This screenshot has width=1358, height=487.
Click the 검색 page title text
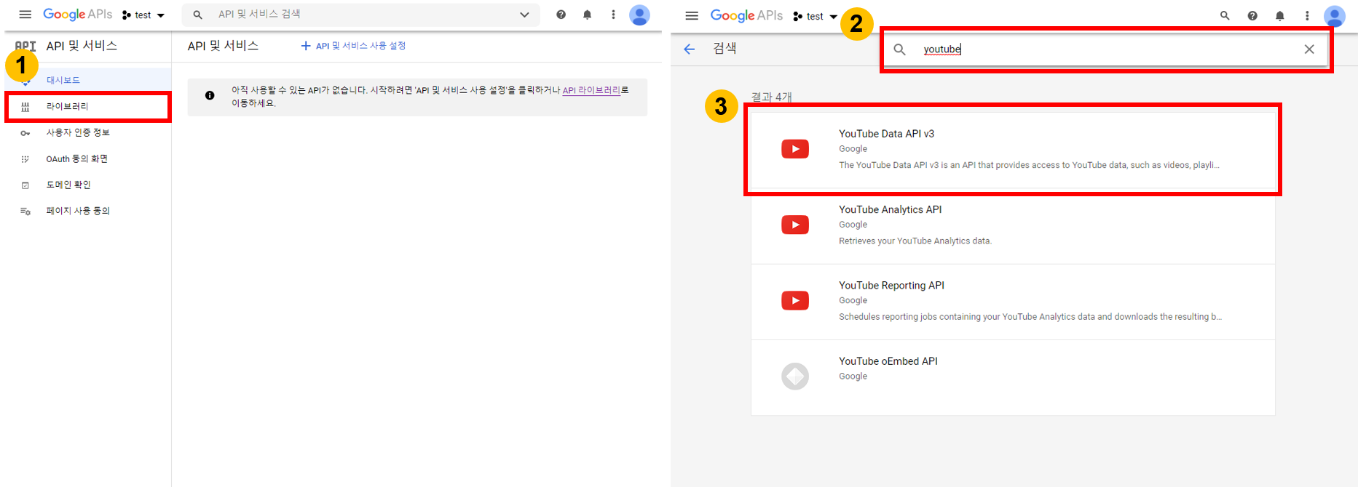pos(725,48)
